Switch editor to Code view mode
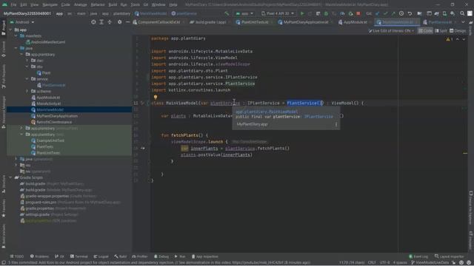This screenshot has width=474, height=266. 425,31
